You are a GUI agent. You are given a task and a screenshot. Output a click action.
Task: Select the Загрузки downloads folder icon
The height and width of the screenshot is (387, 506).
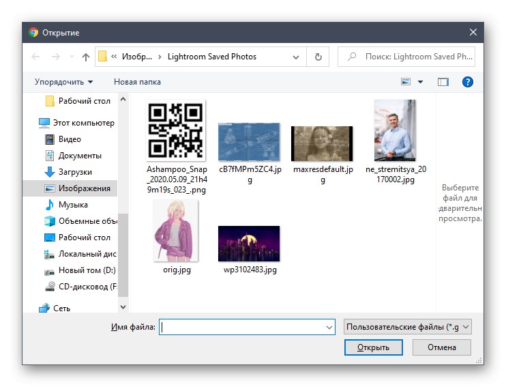click(49, 172)
